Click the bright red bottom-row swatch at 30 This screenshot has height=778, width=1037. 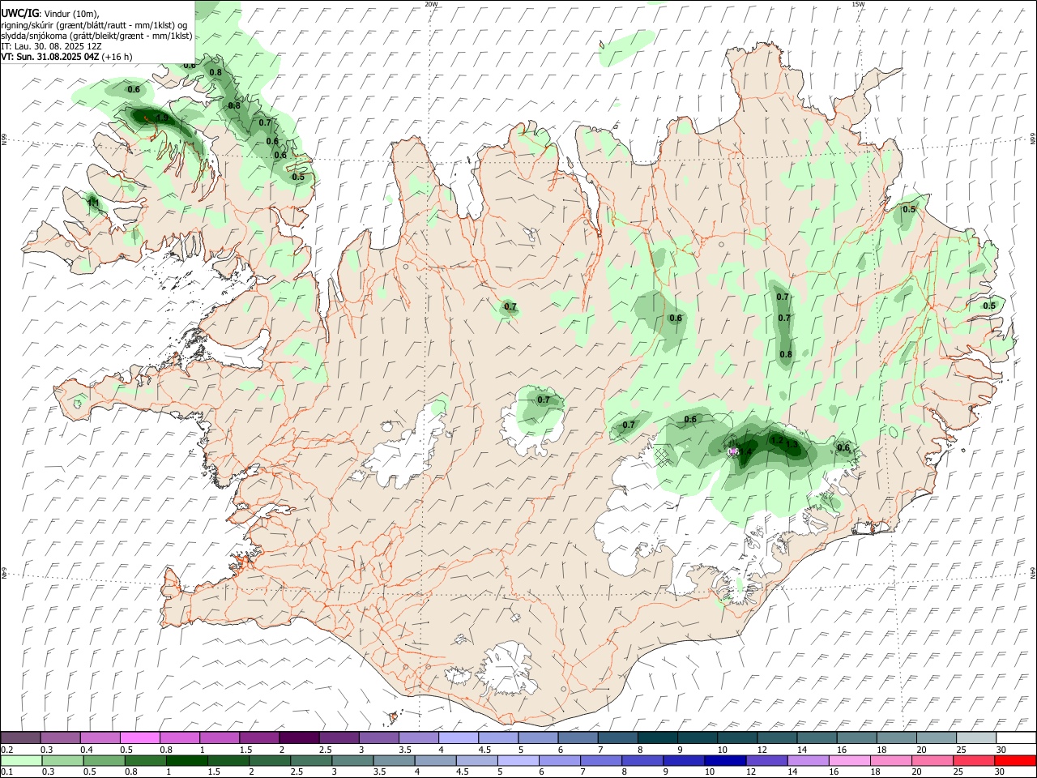tap(1016, 761)
